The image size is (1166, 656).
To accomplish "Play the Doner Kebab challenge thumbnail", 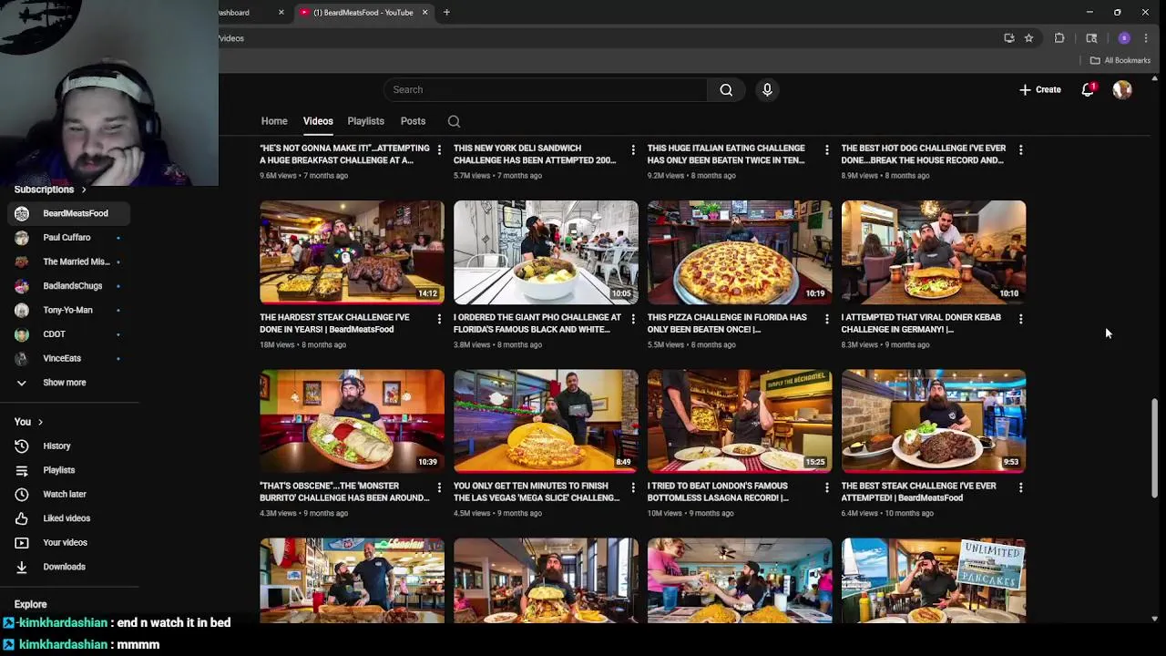I will click(x=934, y=252).
